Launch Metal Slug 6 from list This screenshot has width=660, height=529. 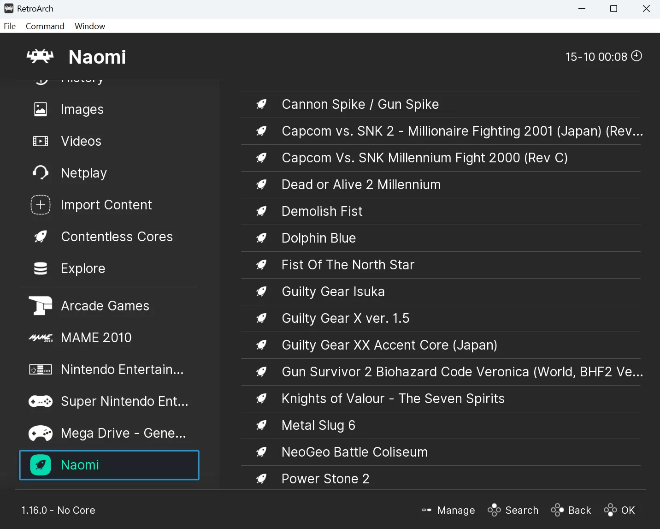[x=318, y=425]
